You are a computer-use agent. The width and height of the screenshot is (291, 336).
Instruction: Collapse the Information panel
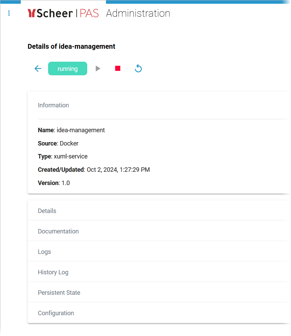coord(53,105)
